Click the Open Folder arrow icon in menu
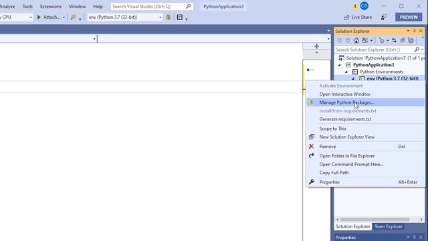The width and height of the screenshot is (428, 241). coord(312,155)
